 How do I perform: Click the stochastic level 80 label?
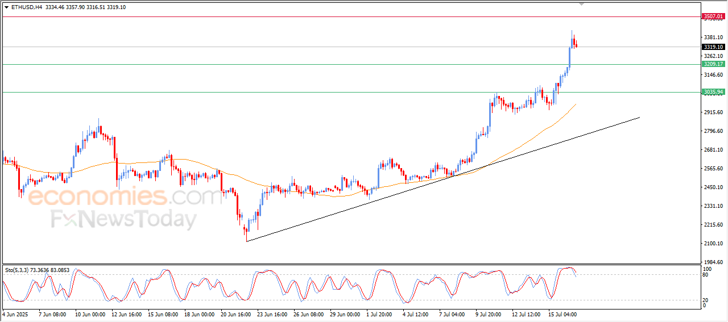(706, 275)
